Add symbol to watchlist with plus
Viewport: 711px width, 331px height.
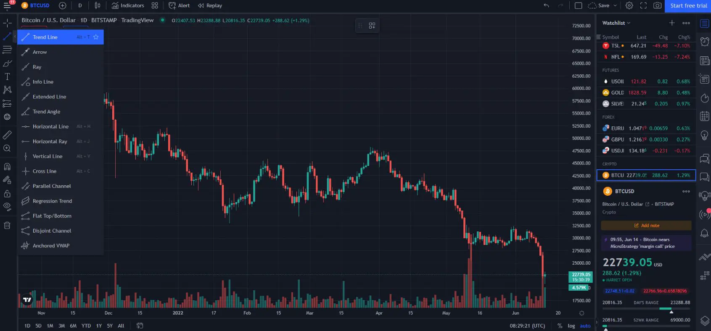pyautogui.click(x=672, y=23)
